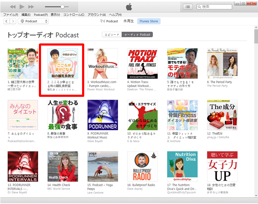Image resolution: width=258 pixels, height=204 pixels.
Task: Click the vertical scrollbar thumb
Action: [256, 36]
